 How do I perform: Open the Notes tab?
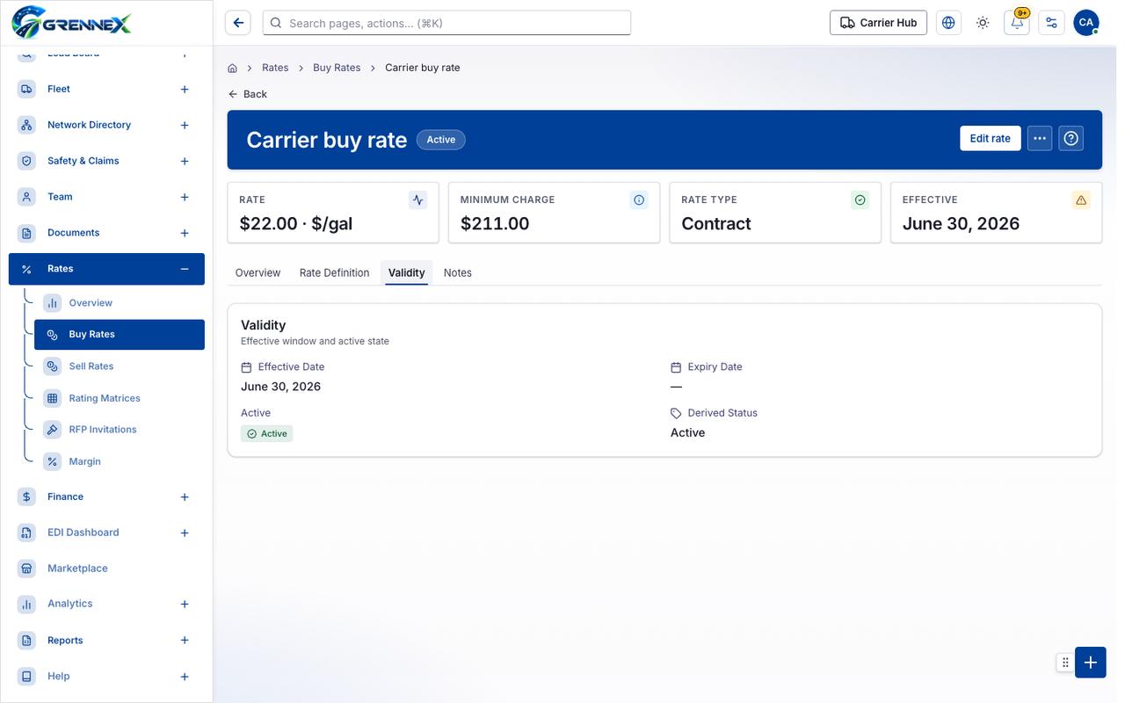coord(458,272)
